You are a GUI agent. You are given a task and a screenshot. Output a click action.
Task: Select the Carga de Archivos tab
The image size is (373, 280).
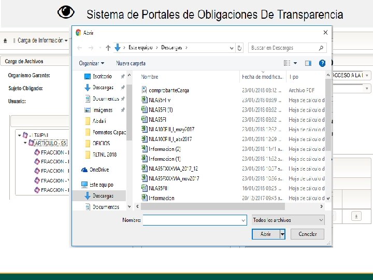click(x=24, y=61)
